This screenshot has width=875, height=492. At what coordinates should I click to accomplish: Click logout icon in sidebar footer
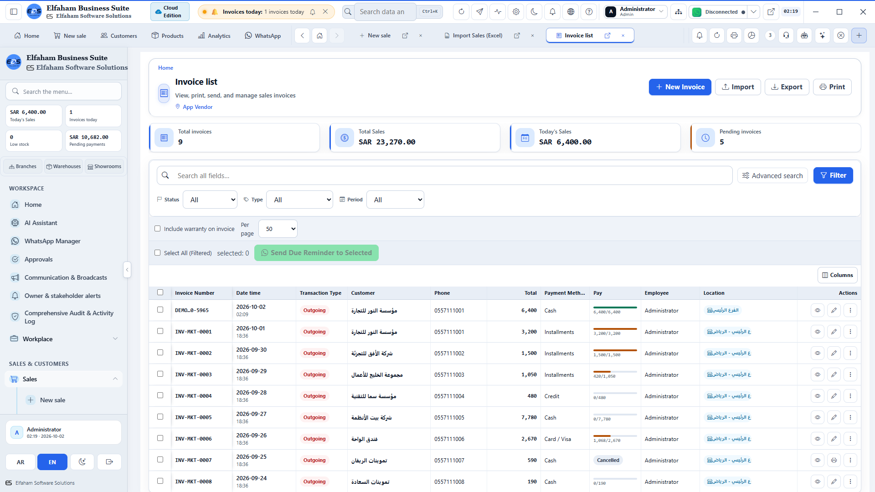(x=109, y=462)
